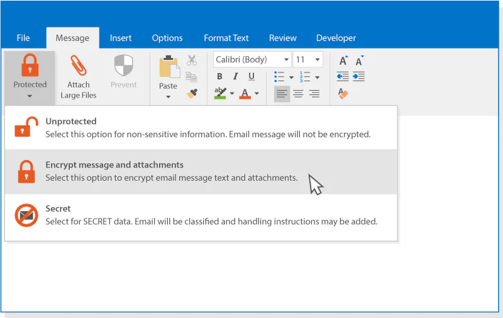Select the Format Painter brush icon

[192, 93]
